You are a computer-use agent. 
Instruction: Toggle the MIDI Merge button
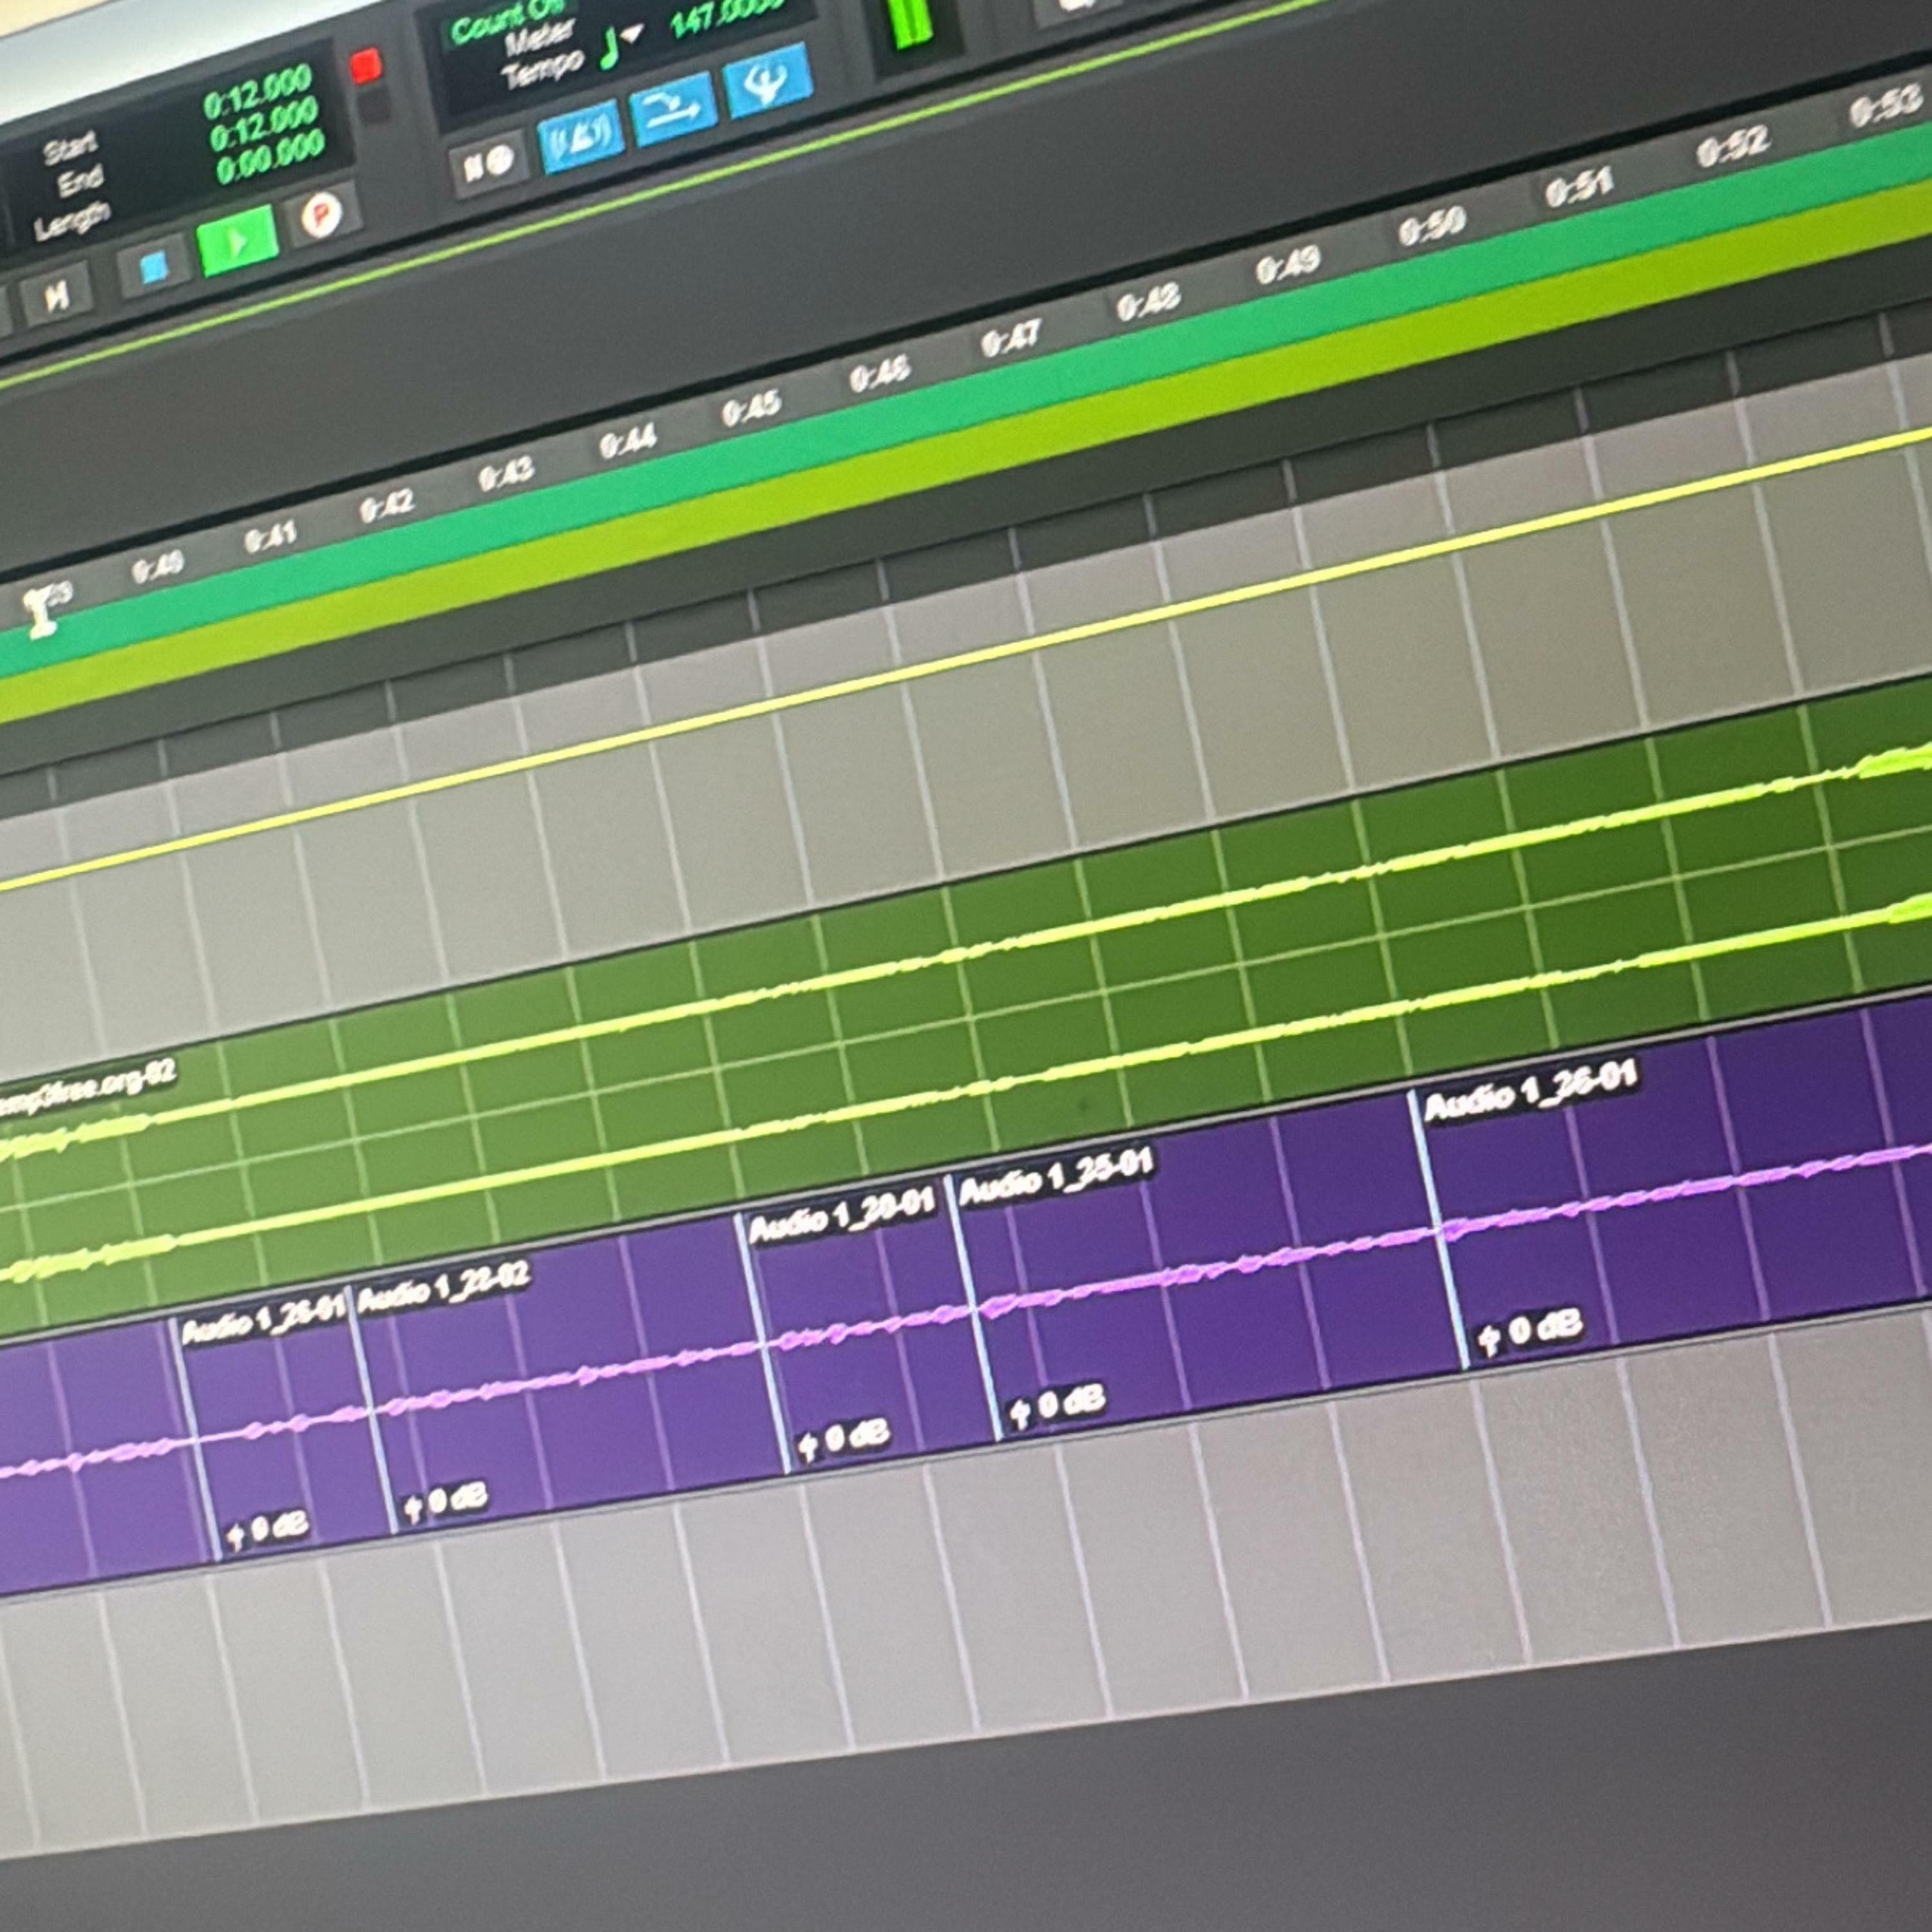point(674,108)
